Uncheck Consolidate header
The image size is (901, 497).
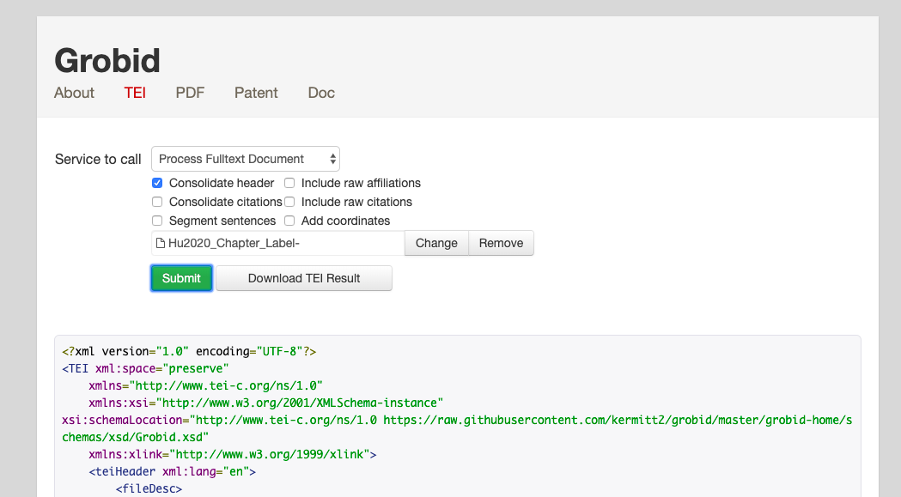pyautogui.click(x=157, y=182)
